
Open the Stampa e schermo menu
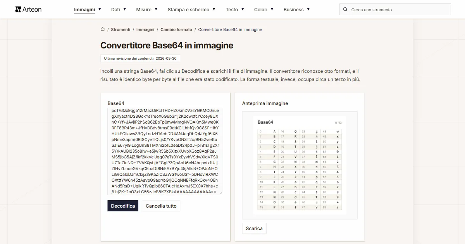click(x=188, y=10)
